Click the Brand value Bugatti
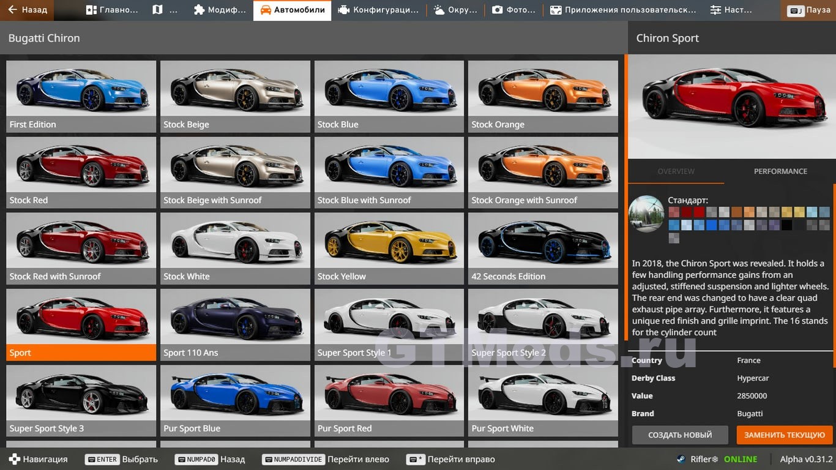Image resolution: width=836 pixels, height=470 pixels. pos(750,414)
